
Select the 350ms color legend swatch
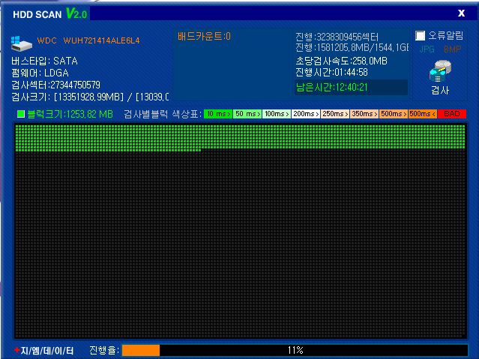pyautogui.click(x=364, y=114)
